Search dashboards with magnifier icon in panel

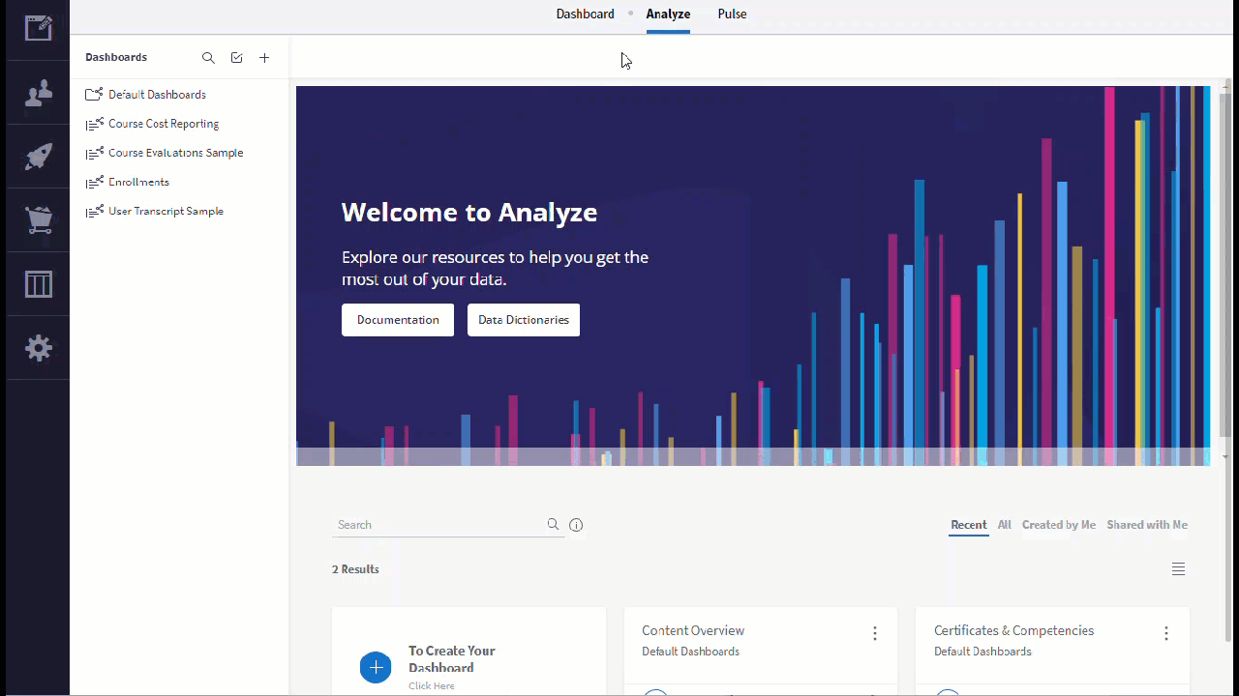(208, 58)
